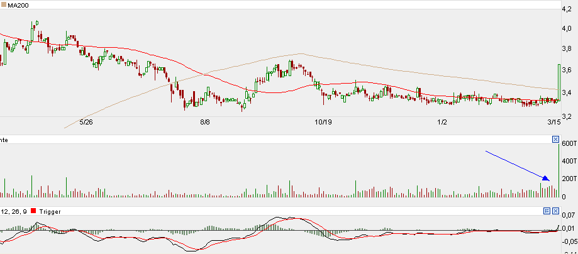Click the 0,01 MACD axis label
Viewport: 578px width, 254px height.
tap(569, 229)
